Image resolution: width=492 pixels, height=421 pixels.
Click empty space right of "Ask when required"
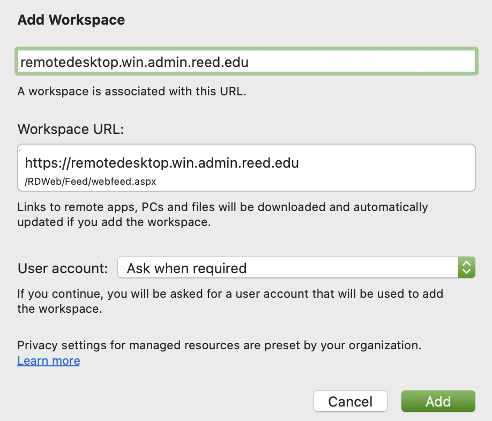click(354, 268)
